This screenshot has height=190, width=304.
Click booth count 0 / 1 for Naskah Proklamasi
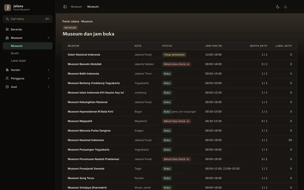(264, 159)
